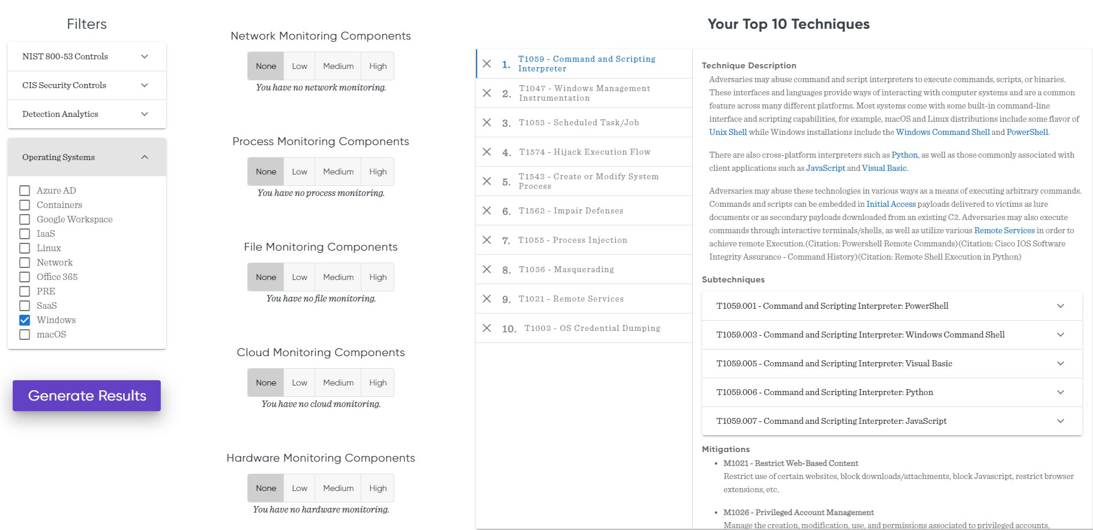Open the Windows Command Shell link
1093x530 pixels.
tap(942, 132)
